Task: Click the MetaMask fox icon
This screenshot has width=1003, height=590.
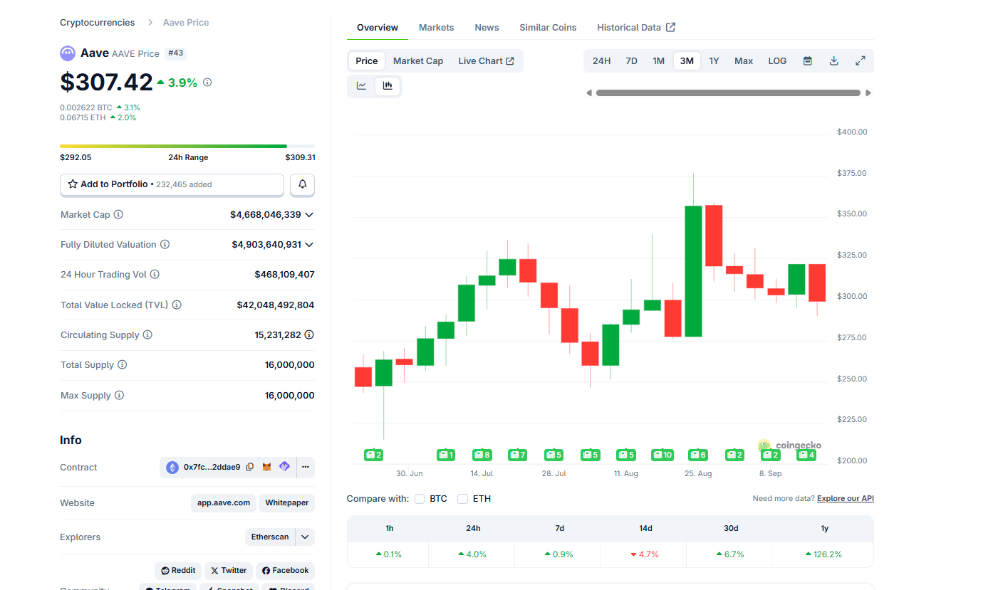Action: [267, 468]
